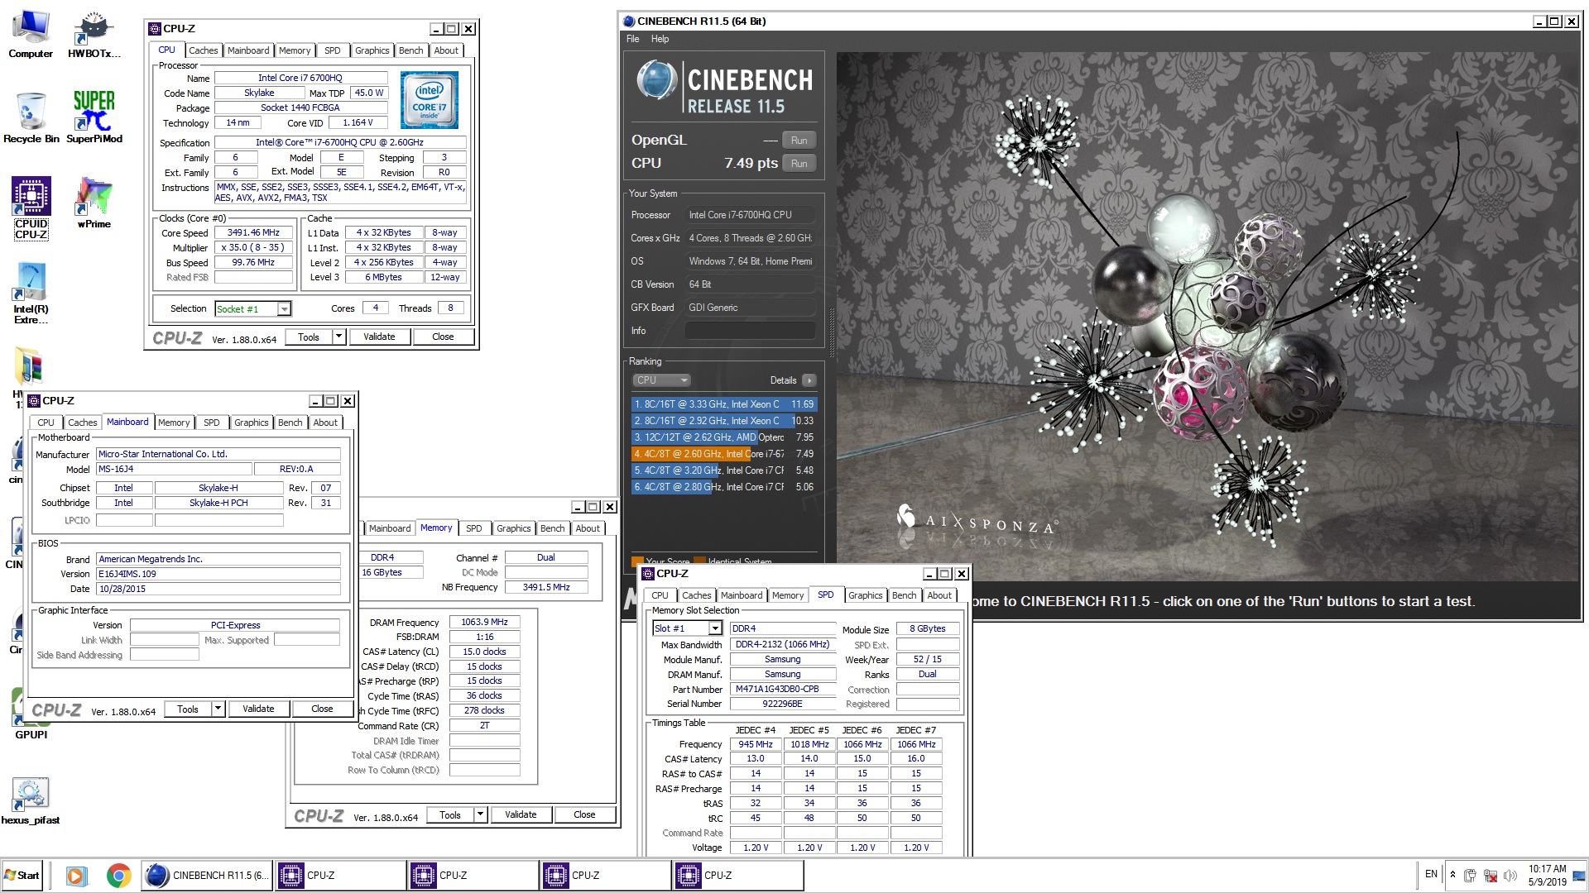This screenshot has height=893, width=1589.
Task: Select SPD tab in Memory CPU-Z window
Action: pos(473,528)
